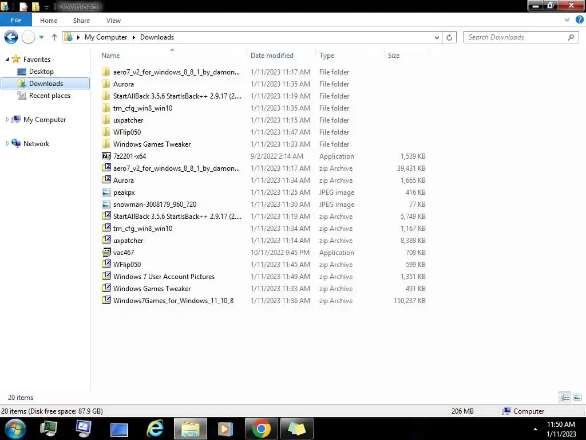Click the File Explorer taskbar icon
586x440 pixels.
click(190, 429)
